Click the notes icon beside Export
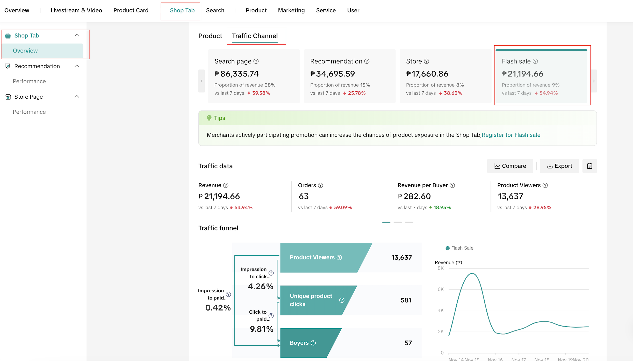Screen dimensions: 633x361 [589, 166]
